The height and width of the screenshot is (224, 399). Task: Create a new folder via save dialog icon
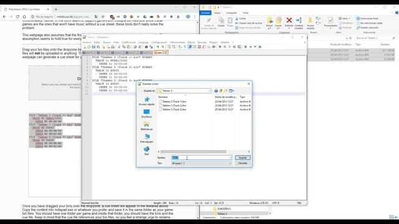point(226,91)
